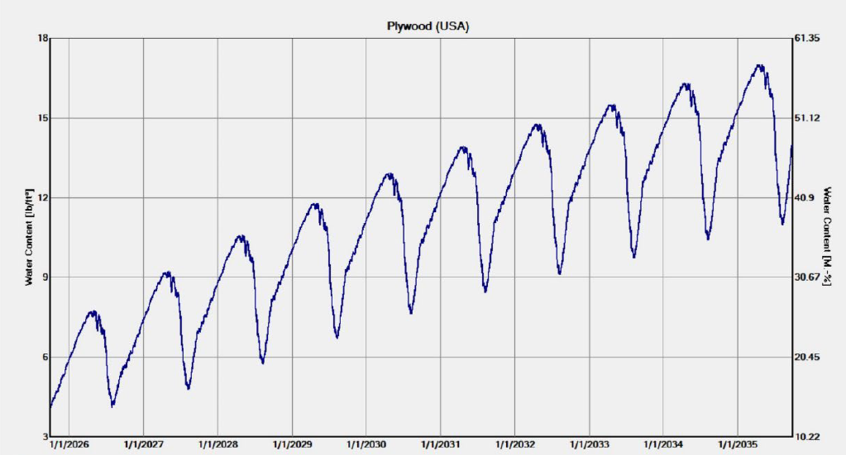This screenshot has height=455, width=846.
Task: Click the 10.22 value on right axis
Action: [806, 436]
